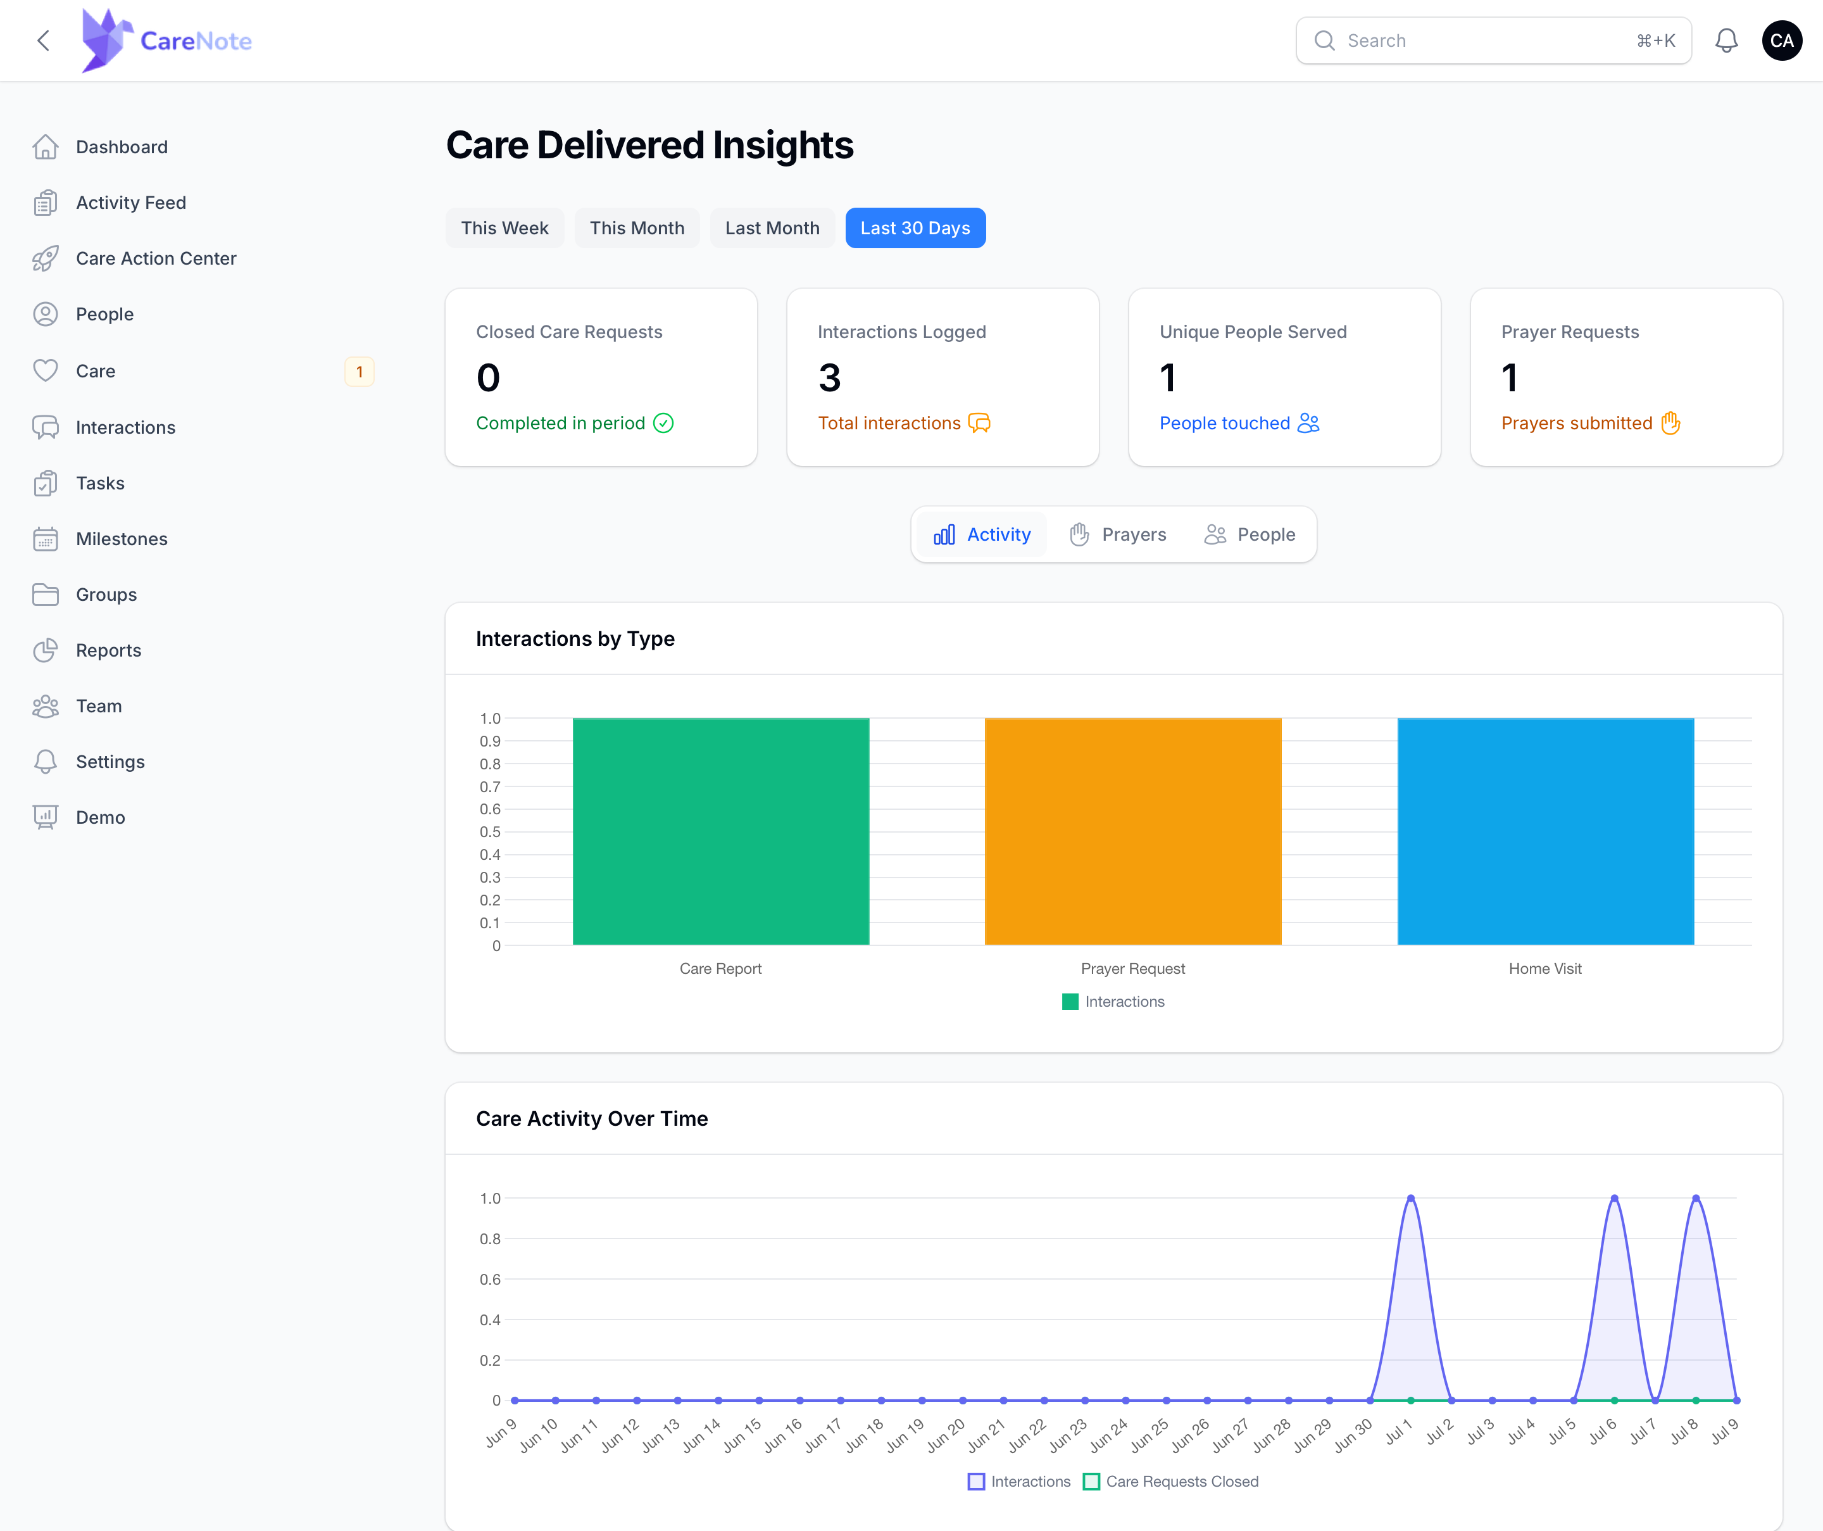Select the Last Month filter
This screenshot has width=1823, height=1531.
pyautogui.click(x=772, y=227)
